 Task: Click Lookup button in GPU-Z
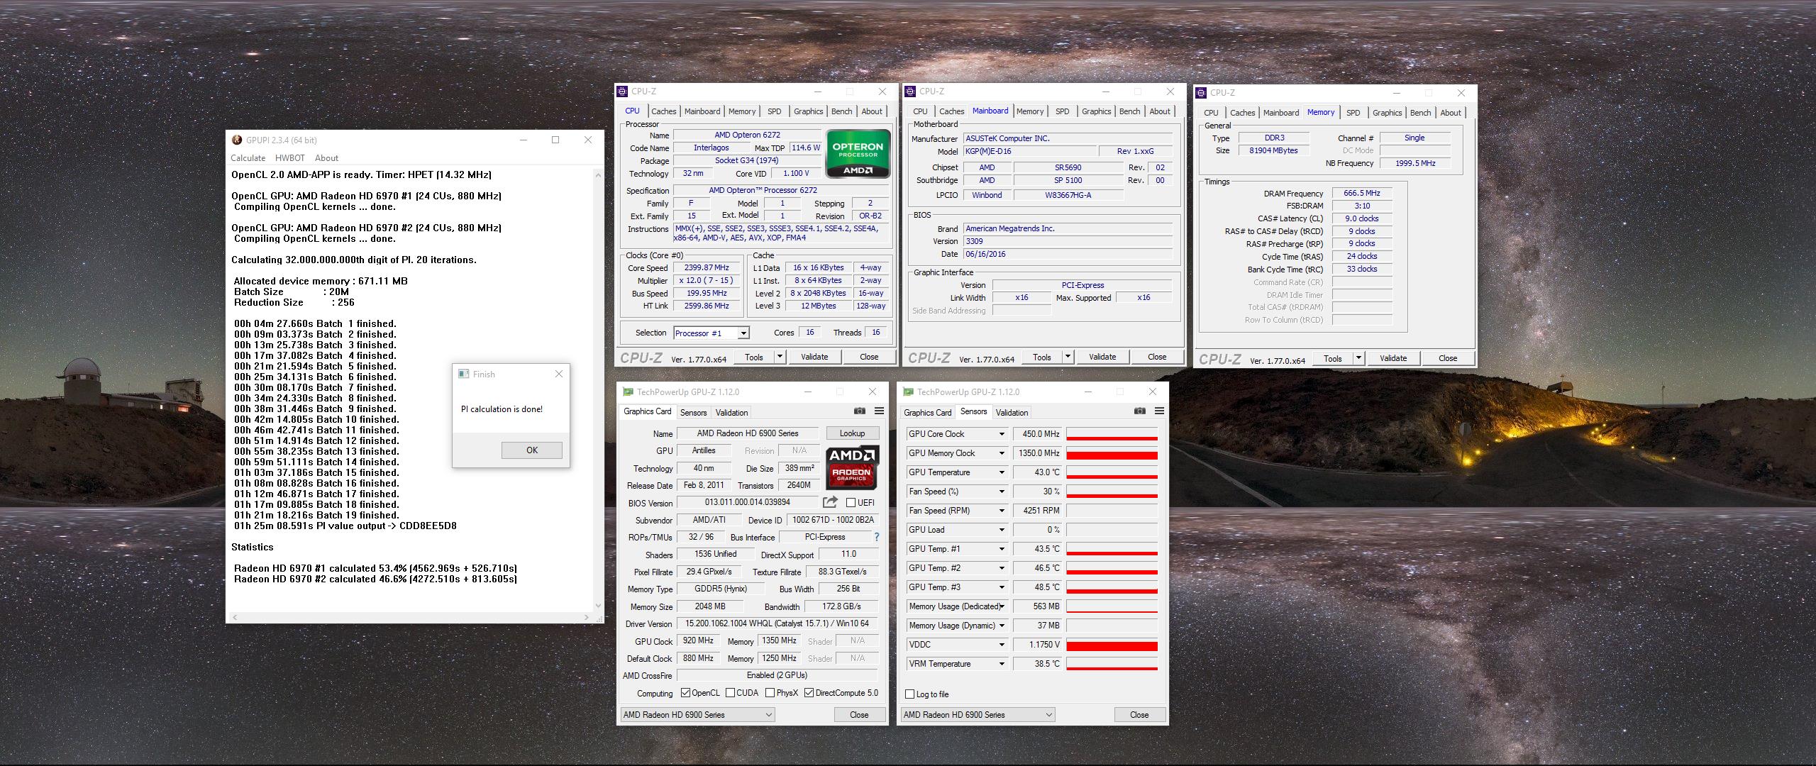pyautogui.click(x=852, y=433)
